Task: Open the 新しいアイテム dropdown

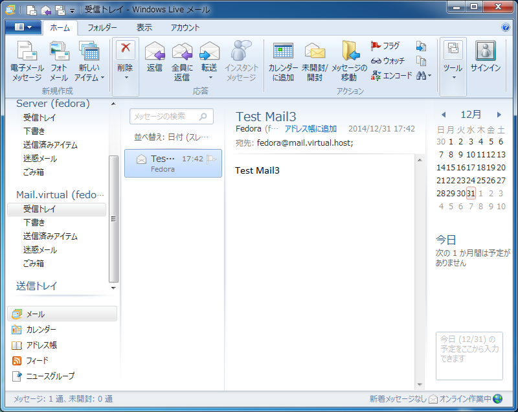Action: 89,61
